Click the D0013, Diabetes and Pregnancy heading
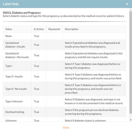The width and height of the screenshot is (132, 133). tap(22, 13)
